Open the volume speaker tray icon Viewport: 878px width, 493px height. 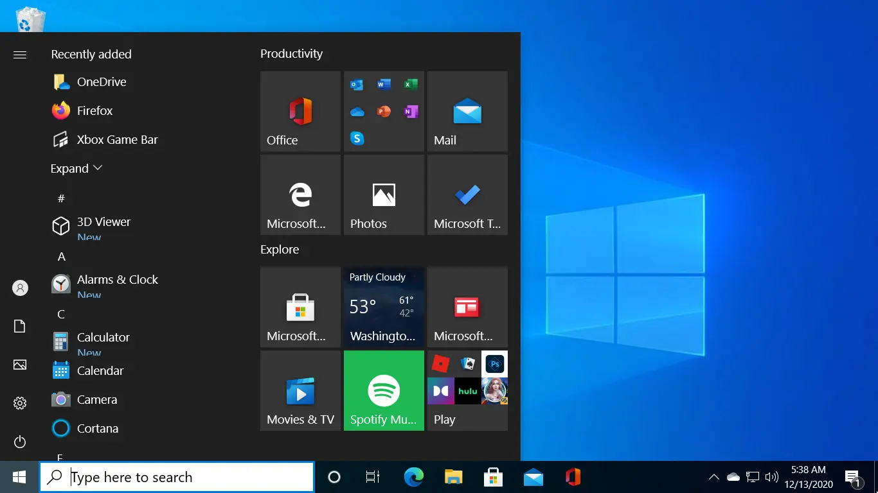click(x=772, y=477)
